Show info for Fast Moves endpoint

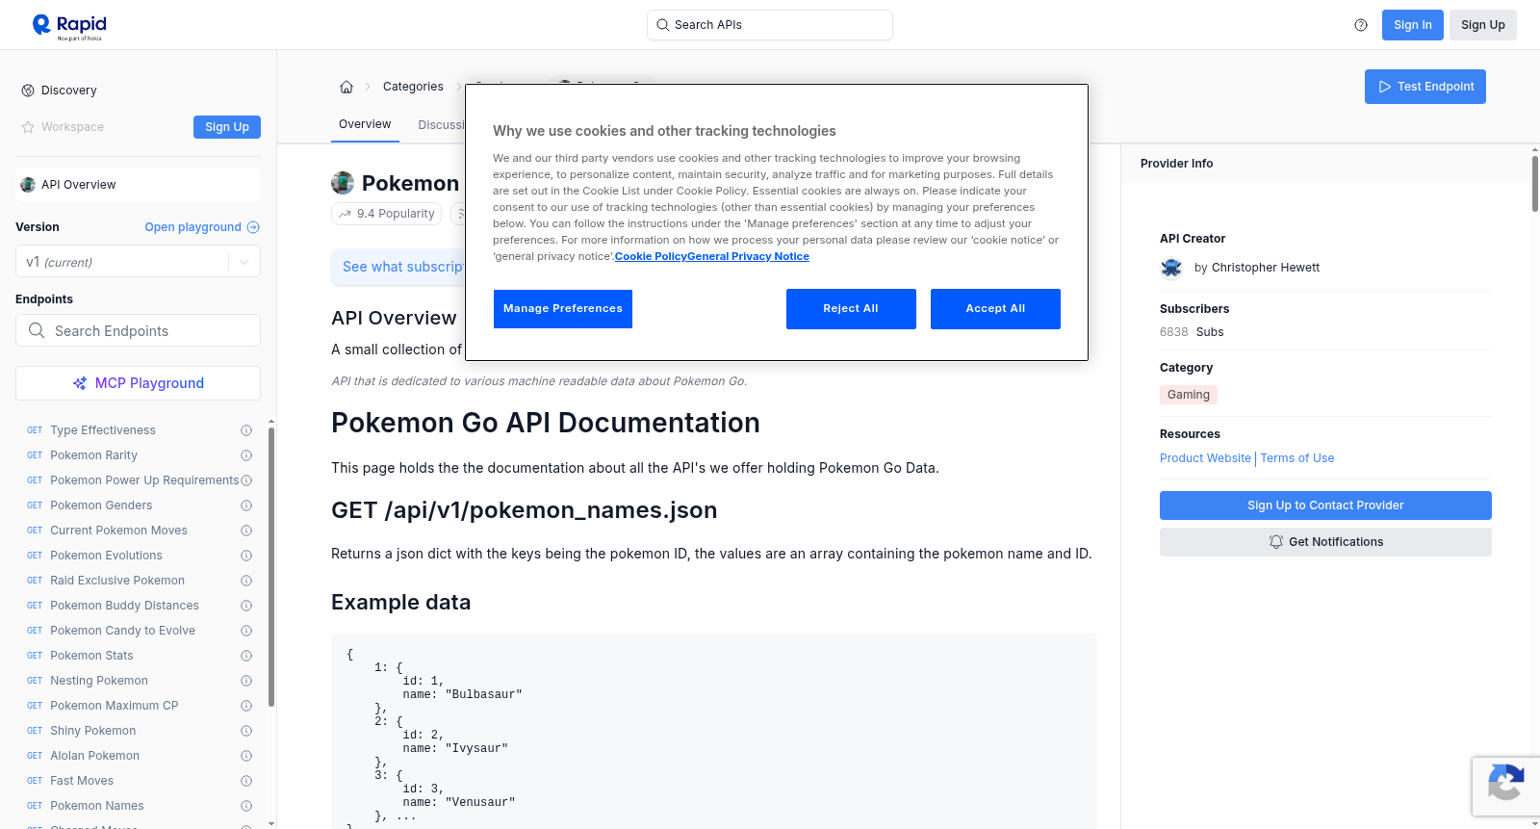tap(246, 781)
